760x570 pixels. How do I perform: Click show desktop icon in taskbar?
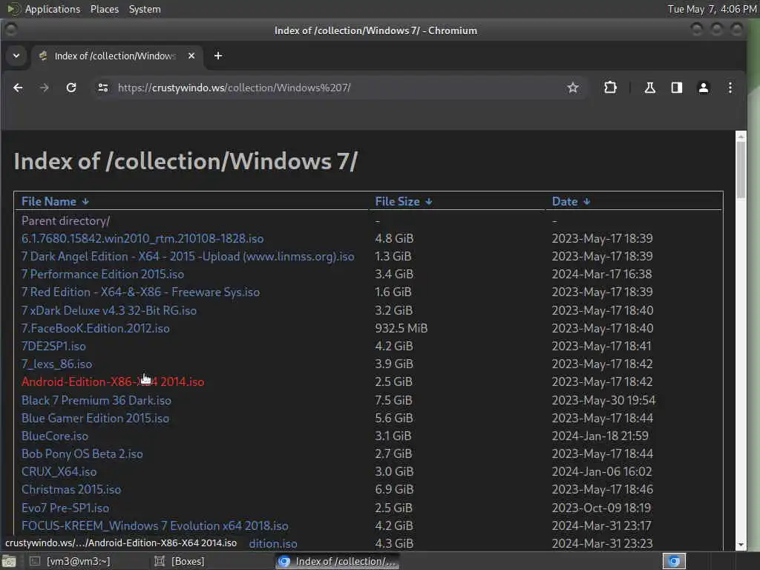point(9,562)
